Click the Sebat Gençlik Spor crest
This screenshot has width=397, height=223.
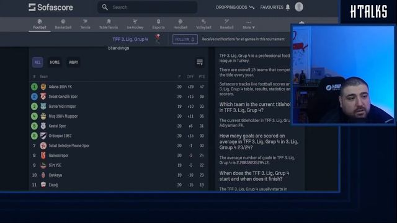click(x=43, y=97)
